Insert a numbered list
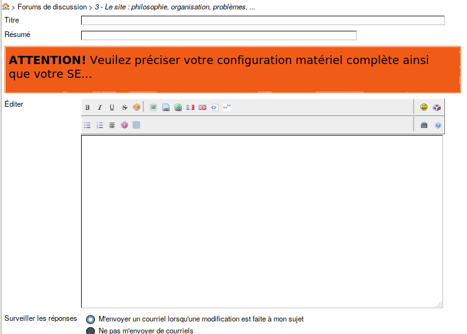The height and width of the screenshot is (334, 467). (x=100, y=125)
